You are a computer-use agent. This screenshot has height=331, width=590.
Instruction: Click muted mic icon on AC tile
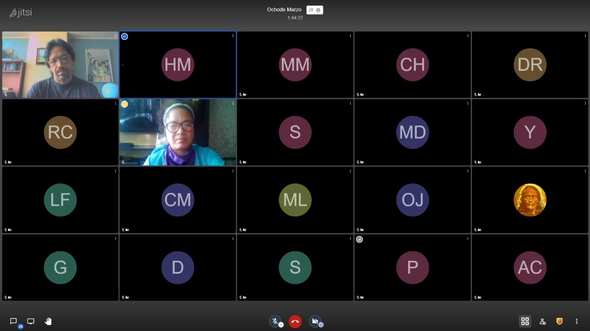(x=475, y=298)
